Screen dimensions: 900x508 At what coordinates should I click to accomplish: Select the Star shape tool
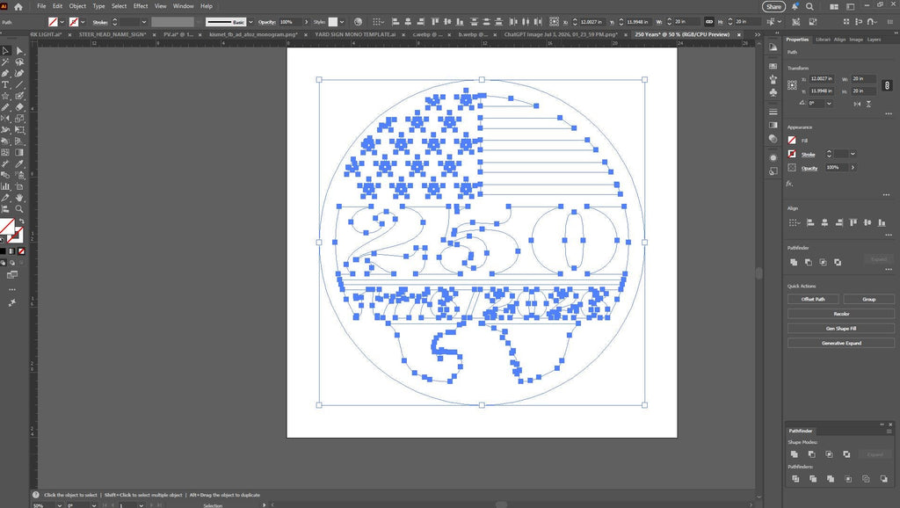[x=6, y=96]
